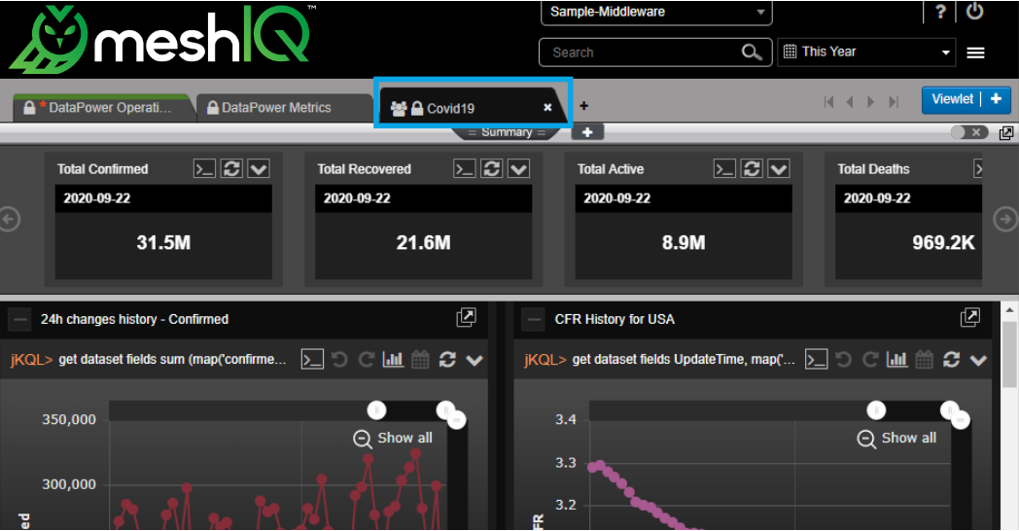Open the help question mark icon
1019x531 pixels.
pyautogui.click(x=939, y=12)
